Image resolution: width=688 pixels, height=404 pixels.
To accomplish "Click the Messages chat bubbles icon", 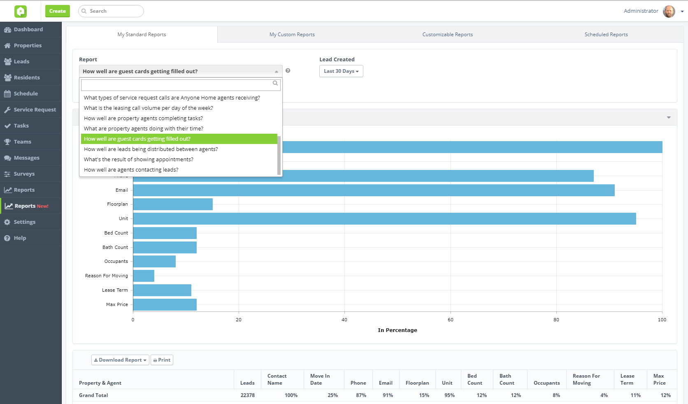I will (7, 158).
